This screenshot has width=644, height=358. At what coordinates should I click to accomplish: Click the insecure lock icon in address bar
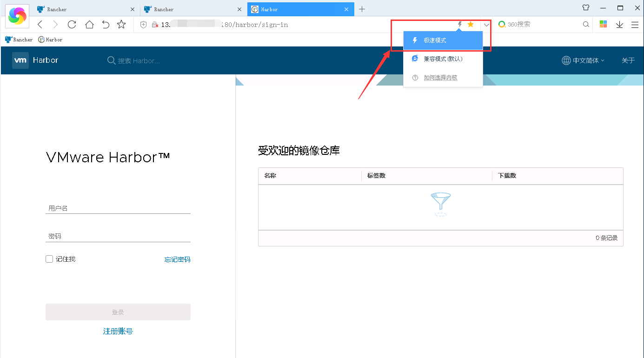coord(155,25)
